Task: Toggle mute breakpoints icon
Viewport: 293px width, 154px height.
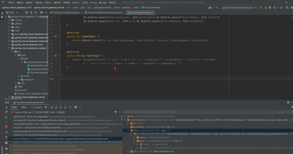Action: click(x=6, y=137)
